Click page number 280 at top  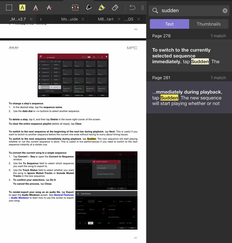pyautogui.click(x=136, y=29)
